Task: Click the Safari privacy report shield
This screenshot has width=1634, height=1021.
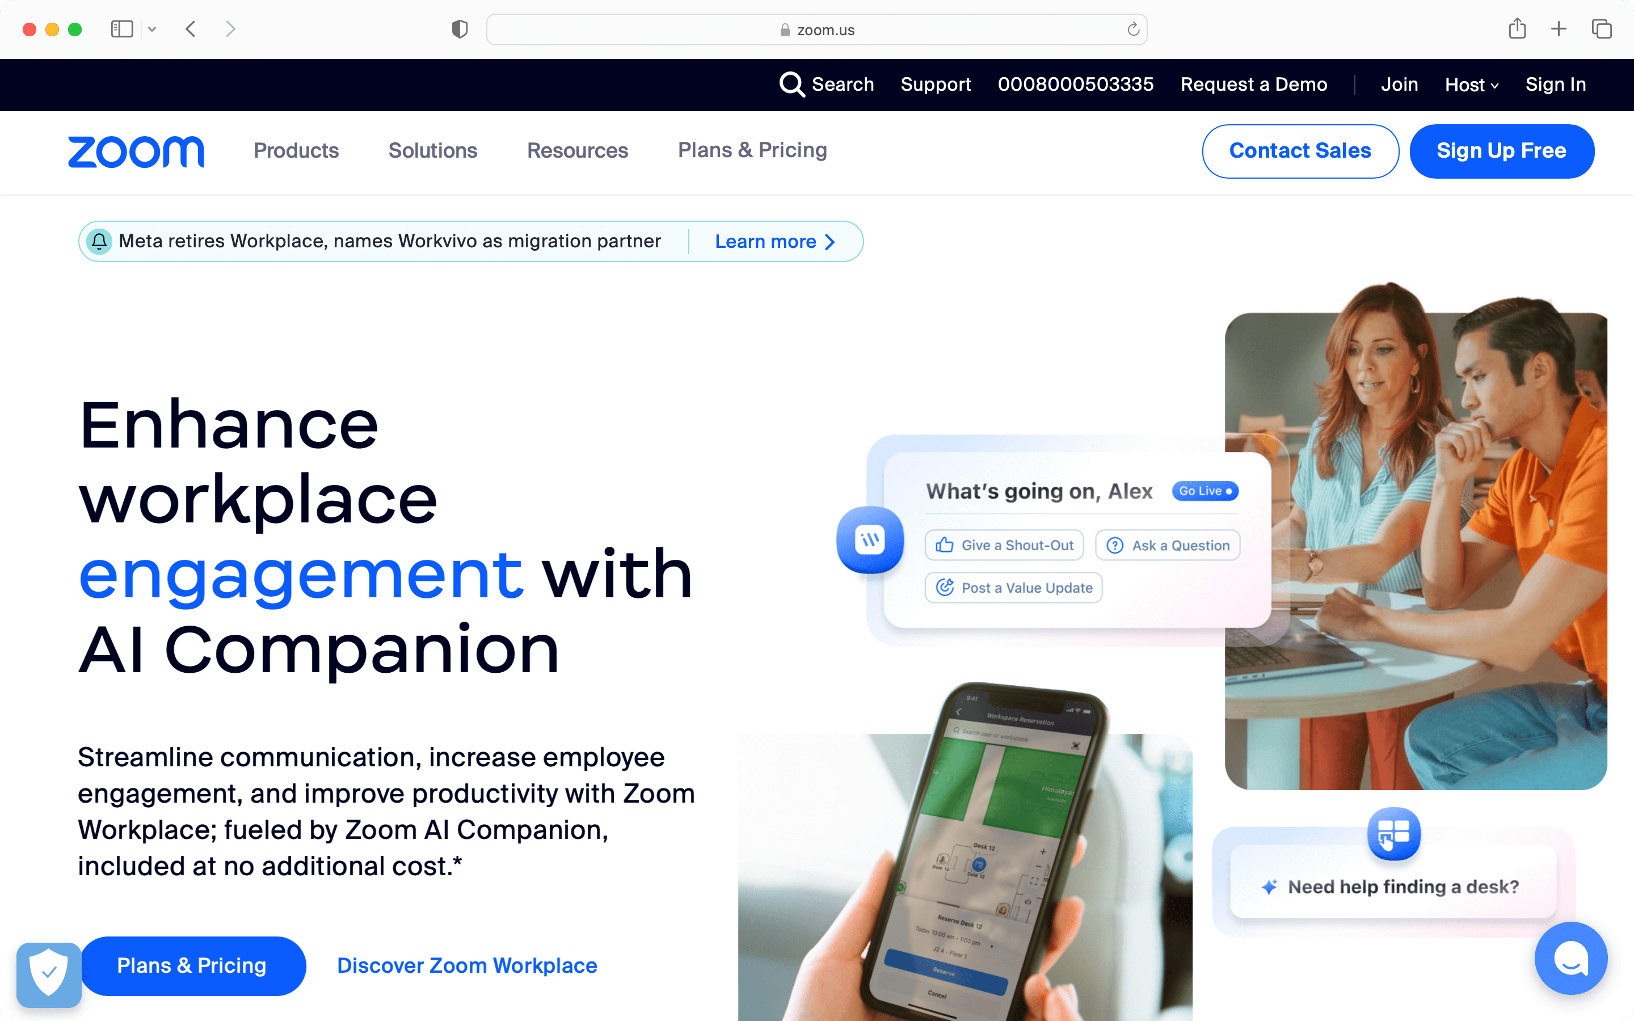Action: tap(460, 29)
